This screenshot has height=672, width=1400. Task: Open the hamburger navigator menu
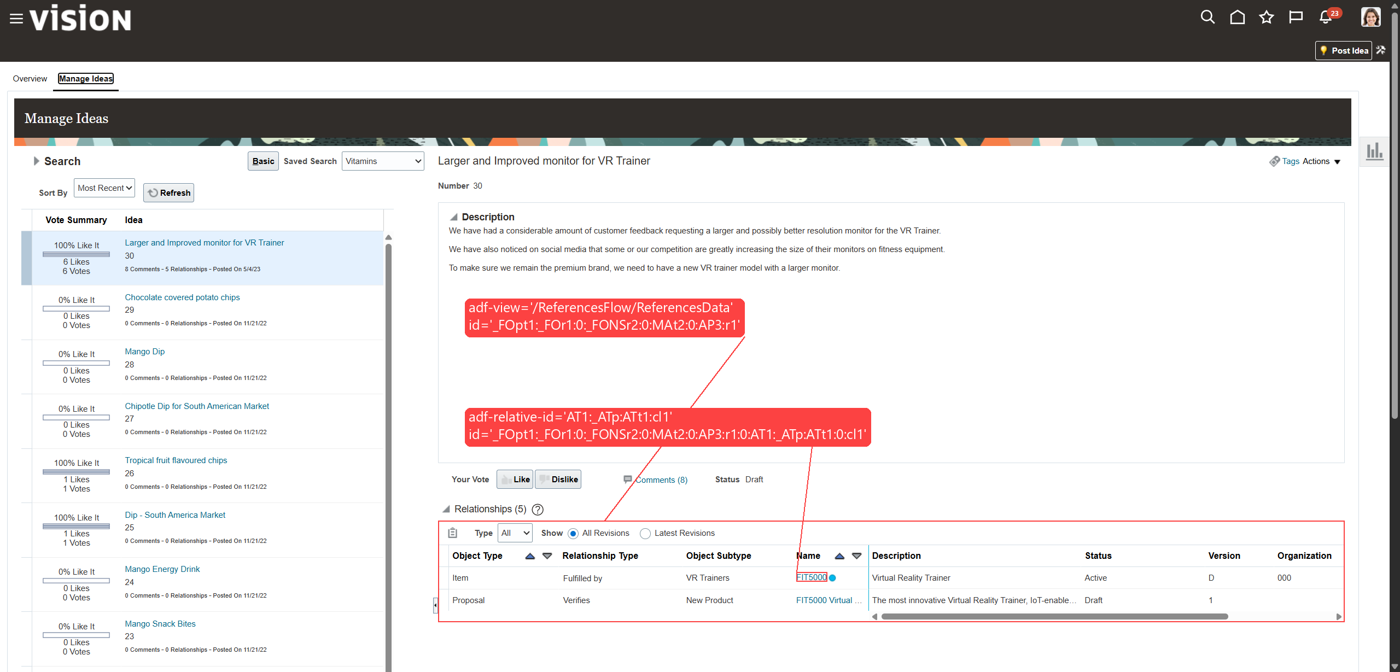point(16,19)
